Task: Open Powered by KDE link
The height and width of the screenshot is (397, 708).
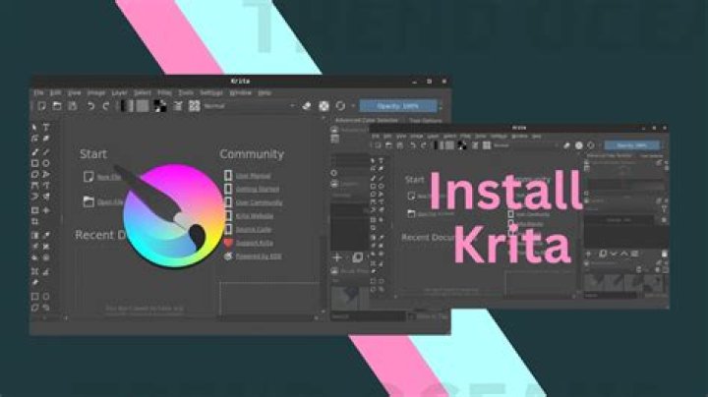Action: coord(259,256)
